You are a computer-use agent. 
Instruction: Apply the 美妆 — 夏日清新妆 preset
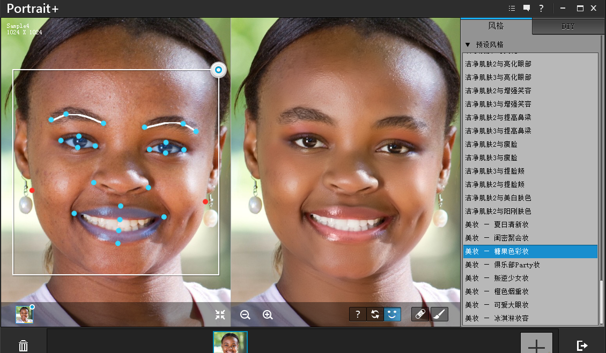[497, 224]
